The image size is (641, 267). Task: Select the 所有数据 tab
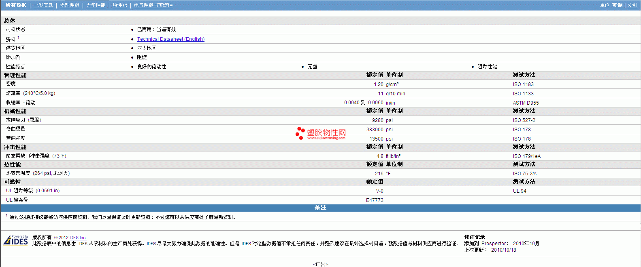tap(16, 5)
